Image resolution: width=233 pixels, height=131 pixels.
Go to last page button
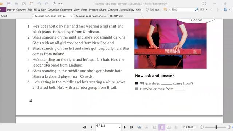coord(132,127)
